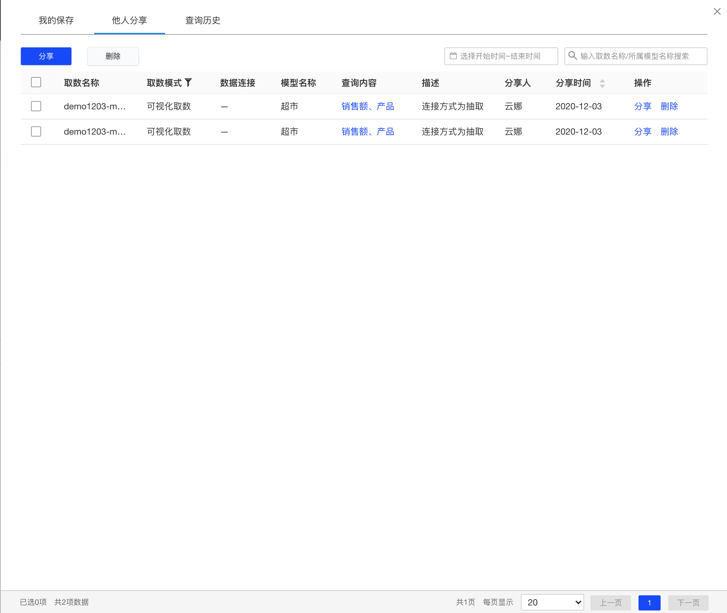Check the second demo1203 row checkbox
Image resolution: width=727 pixels, height=613 pixels.
[36, 131]
